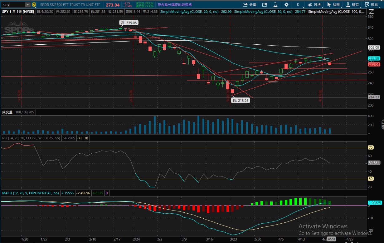Click the 284.77 moving average value
Screen dimensions: 384x243
point(300,11)
